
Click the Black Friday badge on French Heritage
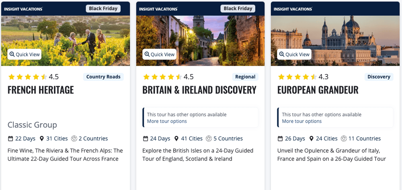pos(103,8)
